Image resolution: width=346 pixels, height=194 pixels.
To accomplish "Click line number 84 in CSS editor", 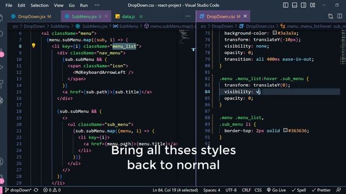I will click(208, 92).
